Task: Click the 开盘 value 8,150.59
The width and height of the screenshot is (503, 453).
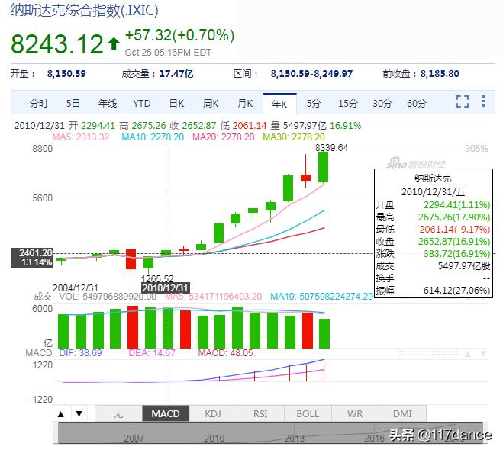Action: (66, 74)
